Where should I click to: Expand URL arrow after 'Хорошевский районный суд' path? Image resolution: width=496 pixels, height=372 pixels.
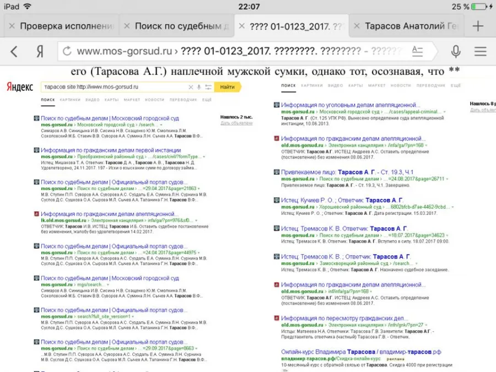(452, 207)
